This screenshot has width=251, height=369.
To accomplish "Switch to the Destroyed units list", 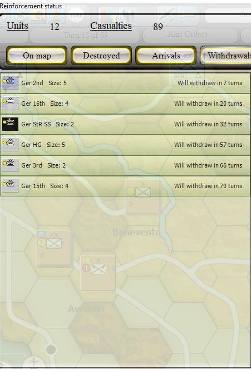I will coord(101,56).
